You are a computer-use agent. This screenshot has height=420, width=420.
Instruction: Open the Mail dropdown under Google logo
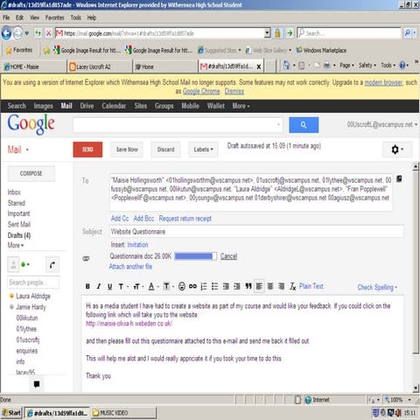point(18,150)
